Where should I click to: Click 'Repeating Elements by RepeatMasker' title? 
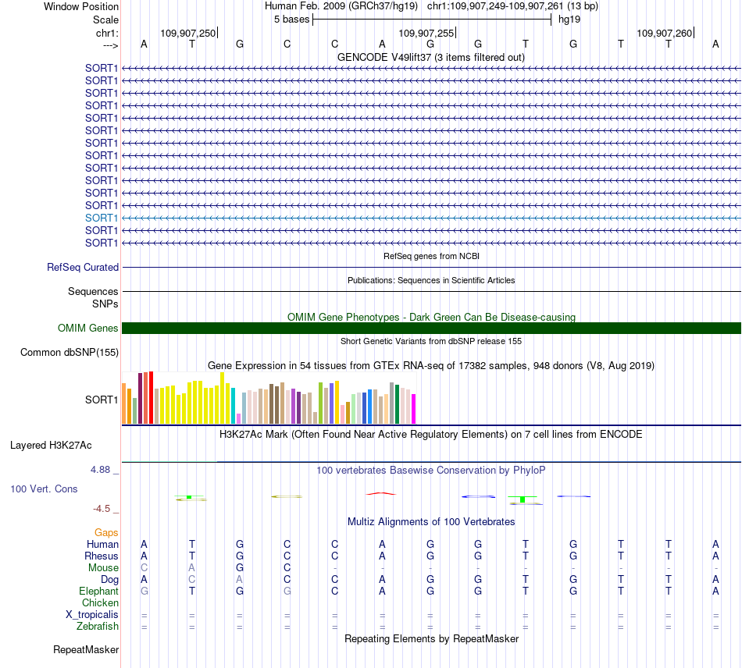(x=431, y=639)
